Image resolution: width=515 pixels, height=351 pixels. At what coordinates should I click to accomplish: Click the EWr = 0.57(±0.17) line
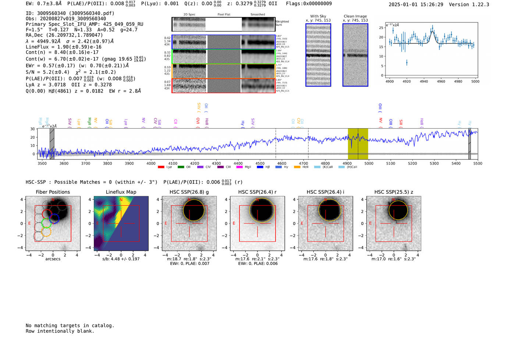[x=77, y=66]
